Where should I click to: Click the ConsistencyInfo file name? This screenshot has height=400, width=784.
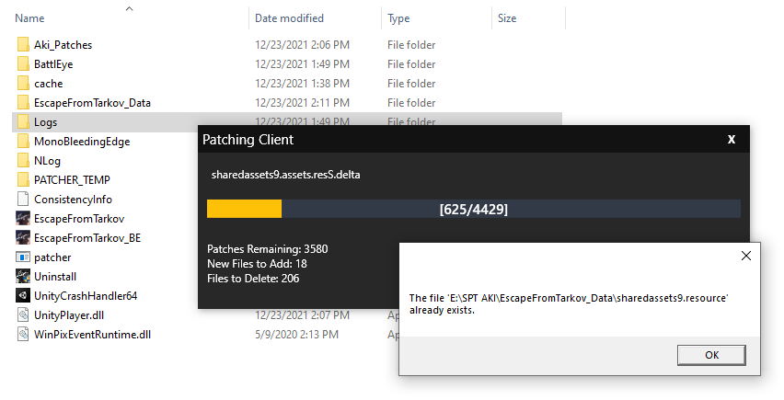click(73, 200)
